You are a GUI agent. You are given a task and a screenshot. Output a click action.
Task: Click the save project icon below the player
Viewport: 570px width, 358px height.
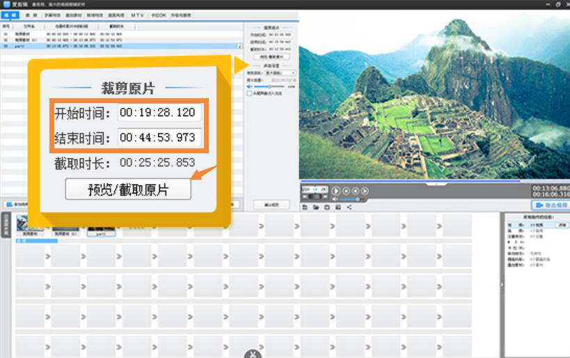click(x=327, y=207)
